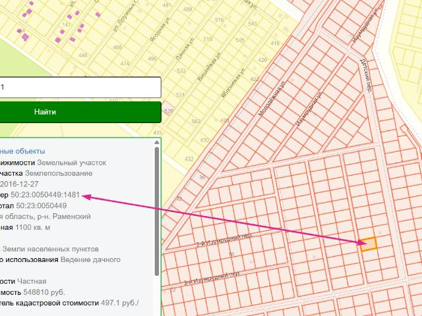
Task: Open the found objects heading link
Action: click(x=22, y=151)
